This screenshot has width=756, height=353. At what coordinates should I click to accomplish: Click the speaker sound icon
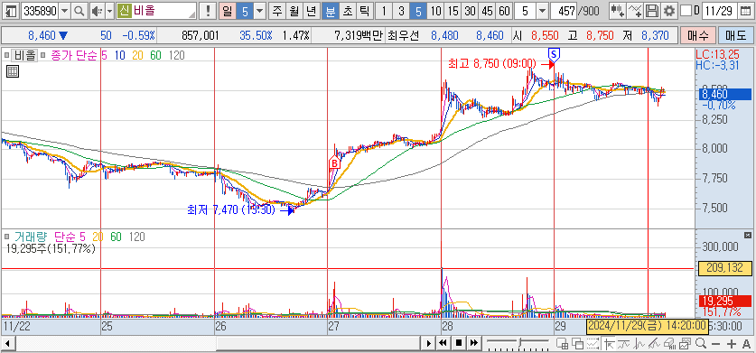tap(97, 11)
